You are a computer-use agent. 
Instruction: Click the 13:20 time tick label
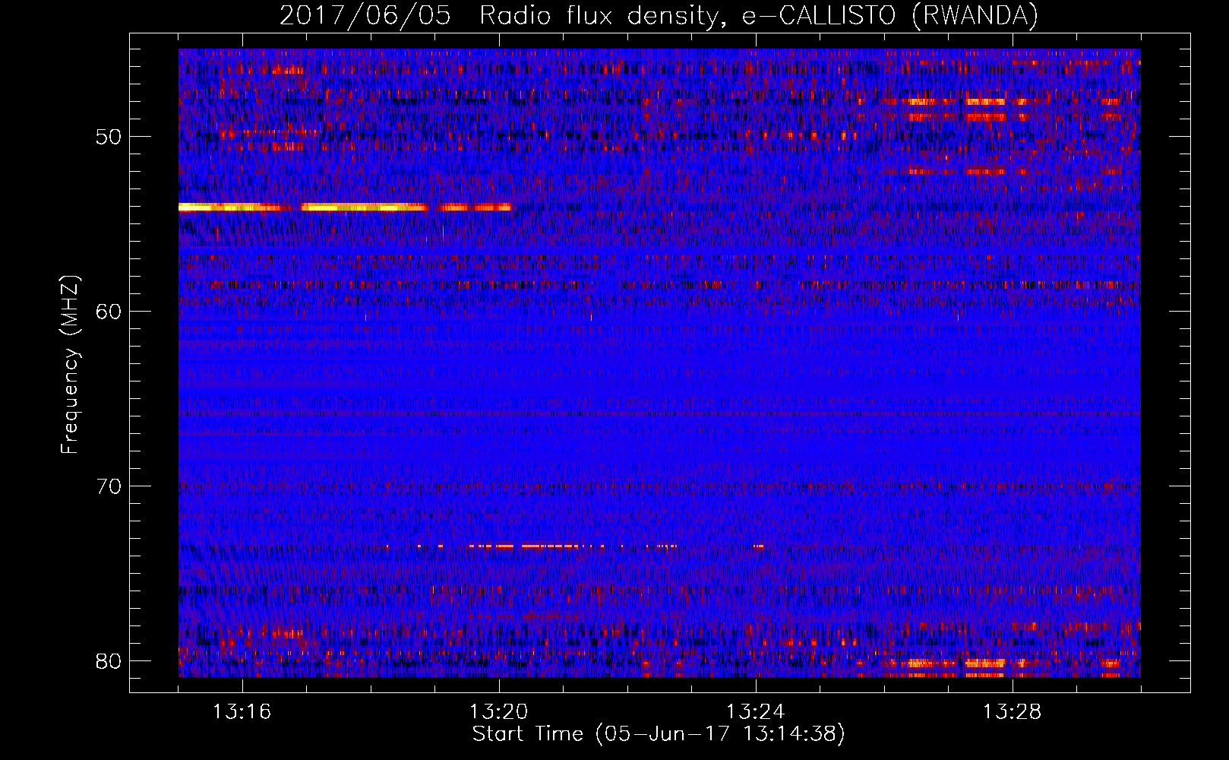[499, 712]
